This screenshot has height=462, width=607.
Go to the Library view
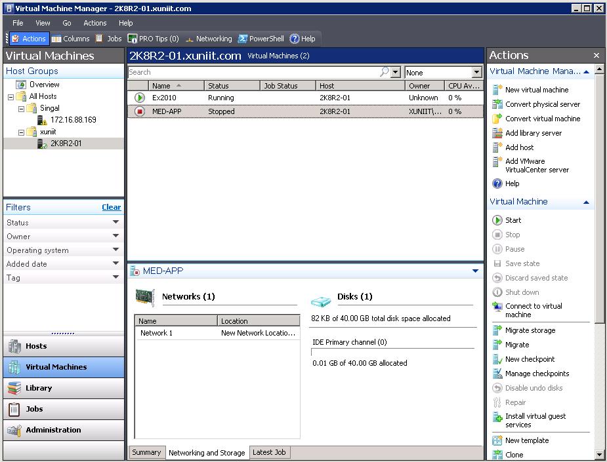(x=64, y=388)
